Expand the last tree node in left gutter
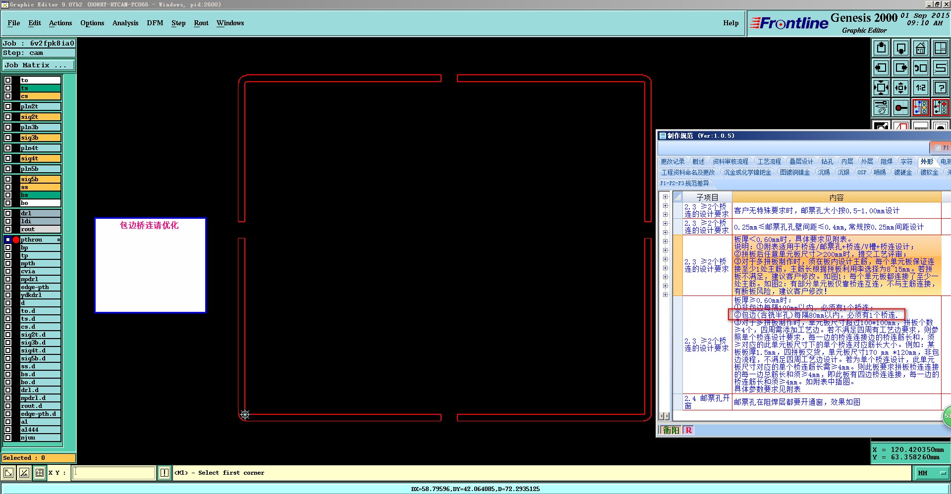The width and height of the screenshot is (951, 494). coord(666,295)
